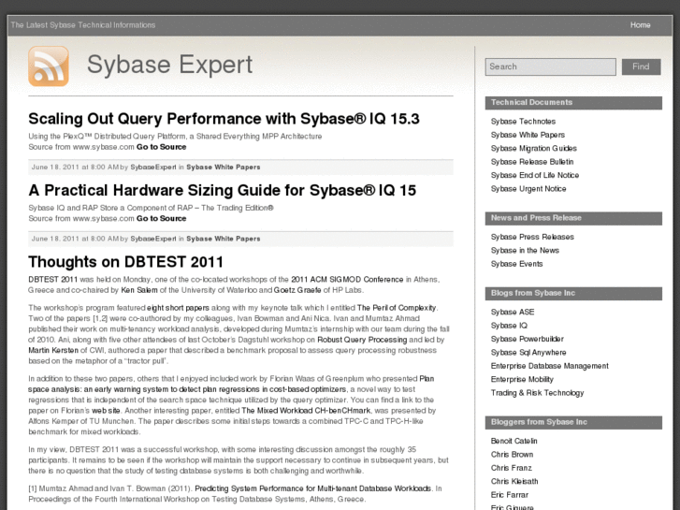Click the Find button
Viewport: 680px width, 510px height.
pyautogui.click(x=641, y=66)
